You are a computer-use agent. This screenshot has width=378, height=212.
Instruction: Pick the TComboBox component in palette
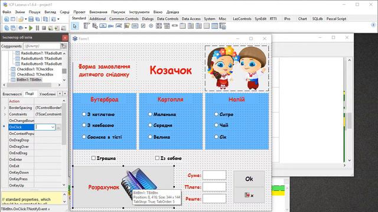tap(167, 26)
